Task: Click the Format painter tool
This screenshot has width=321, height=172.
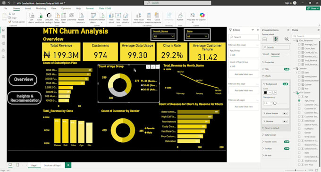Action: pyautogui.click(x=17, y=22)
